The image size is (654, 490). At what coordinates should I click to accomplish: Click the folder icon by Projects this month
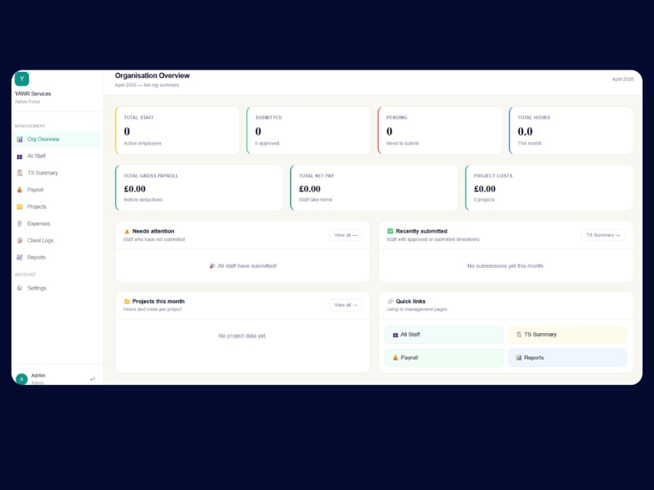pyautogui.click(x=128, y=301)
